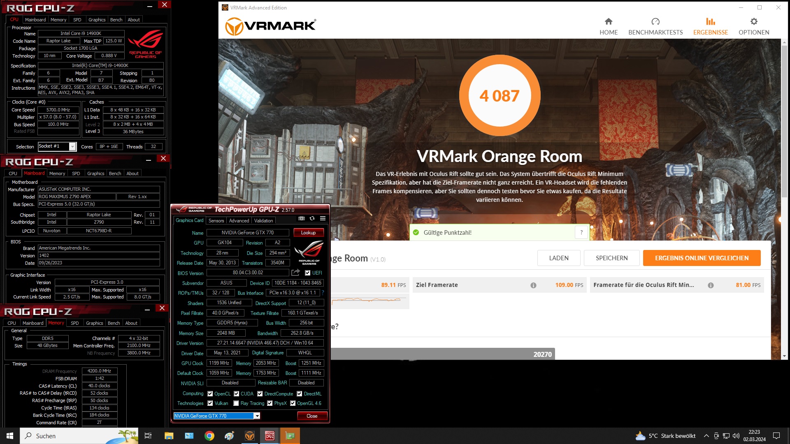Toggle the CUDA checkbox
The width and height of the screenshot is (790, 444).
236,394
